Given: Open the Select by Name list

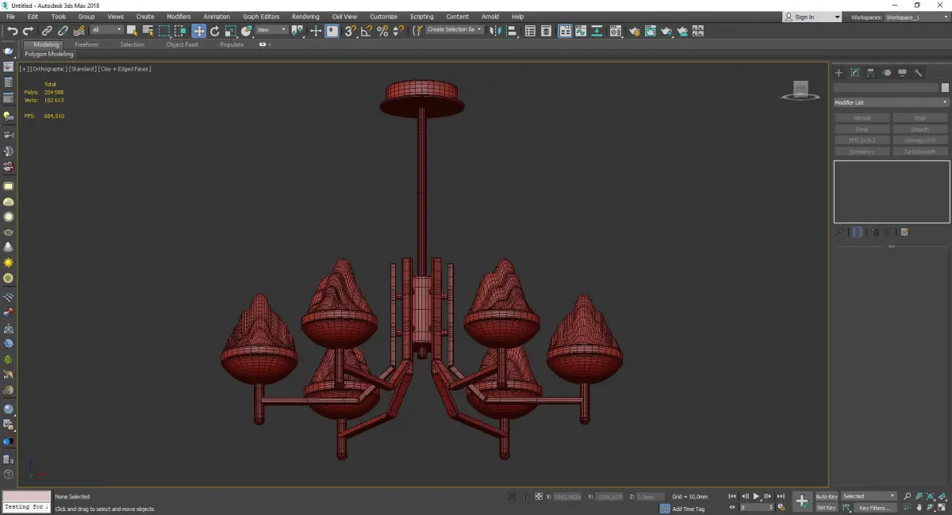Looking at the screenshot, I should pyautogui.click(x=148, y=31).
